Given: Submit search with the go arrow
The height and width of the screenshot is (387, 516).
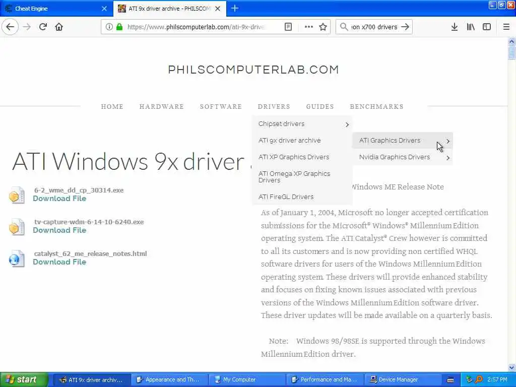Looking at the screenshot, I should coord(406,27).
